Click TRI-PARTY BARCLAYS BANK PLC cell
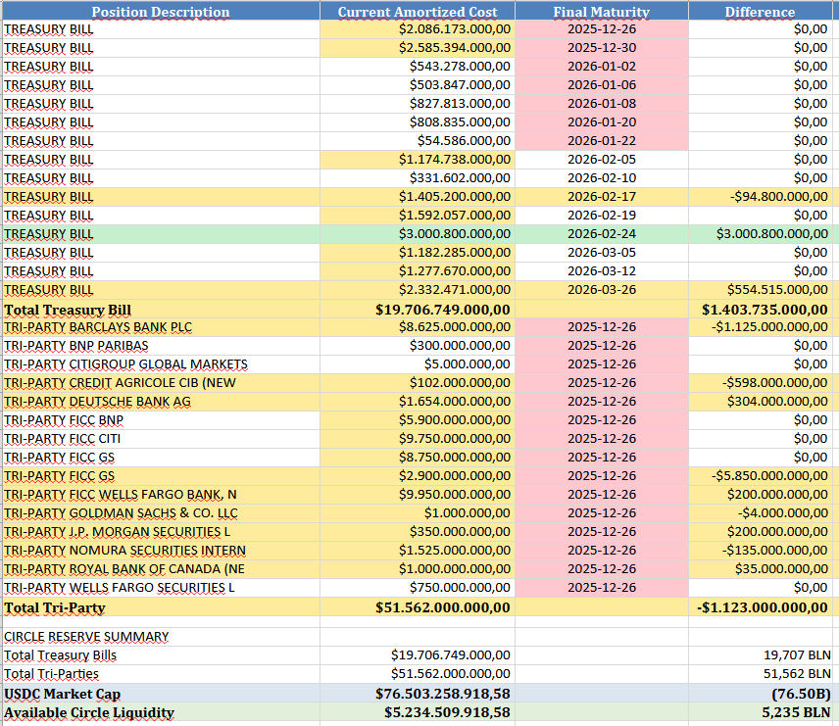 [161, 327]
